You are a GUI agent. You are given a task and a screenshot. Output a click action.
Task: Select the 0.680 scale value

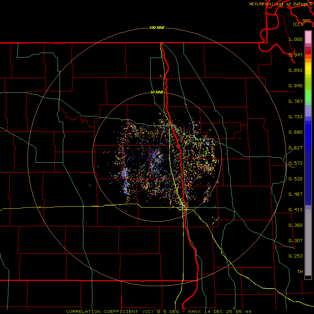click(x=296, y=132)
